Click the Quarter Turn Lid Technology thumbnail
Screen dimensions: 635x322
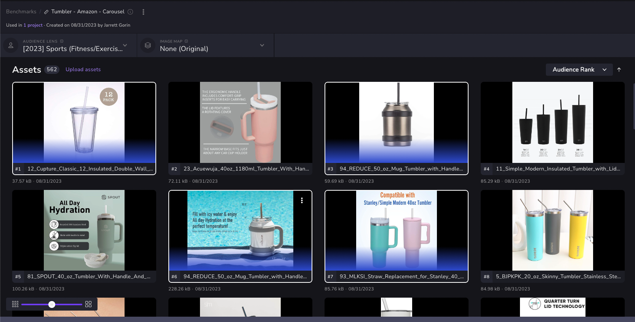(x=553, y=307)
